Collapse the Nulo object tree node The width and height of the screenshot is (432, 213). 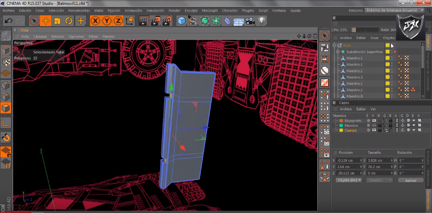[335, 45]
